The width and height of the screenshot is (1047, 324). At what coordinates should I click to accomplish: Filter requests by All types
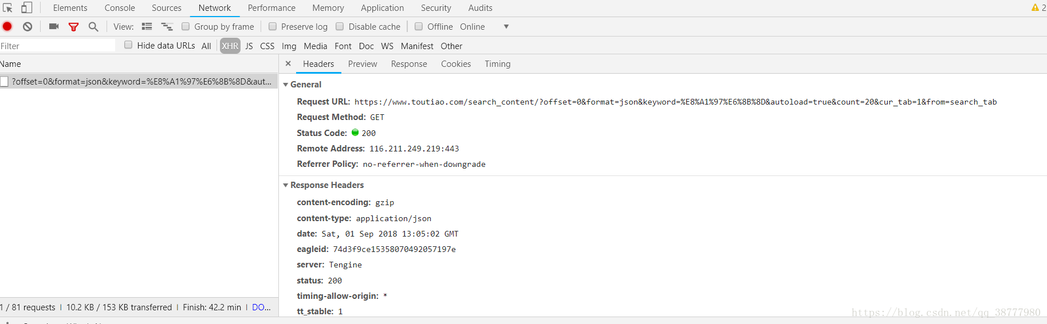coord(206,46)
